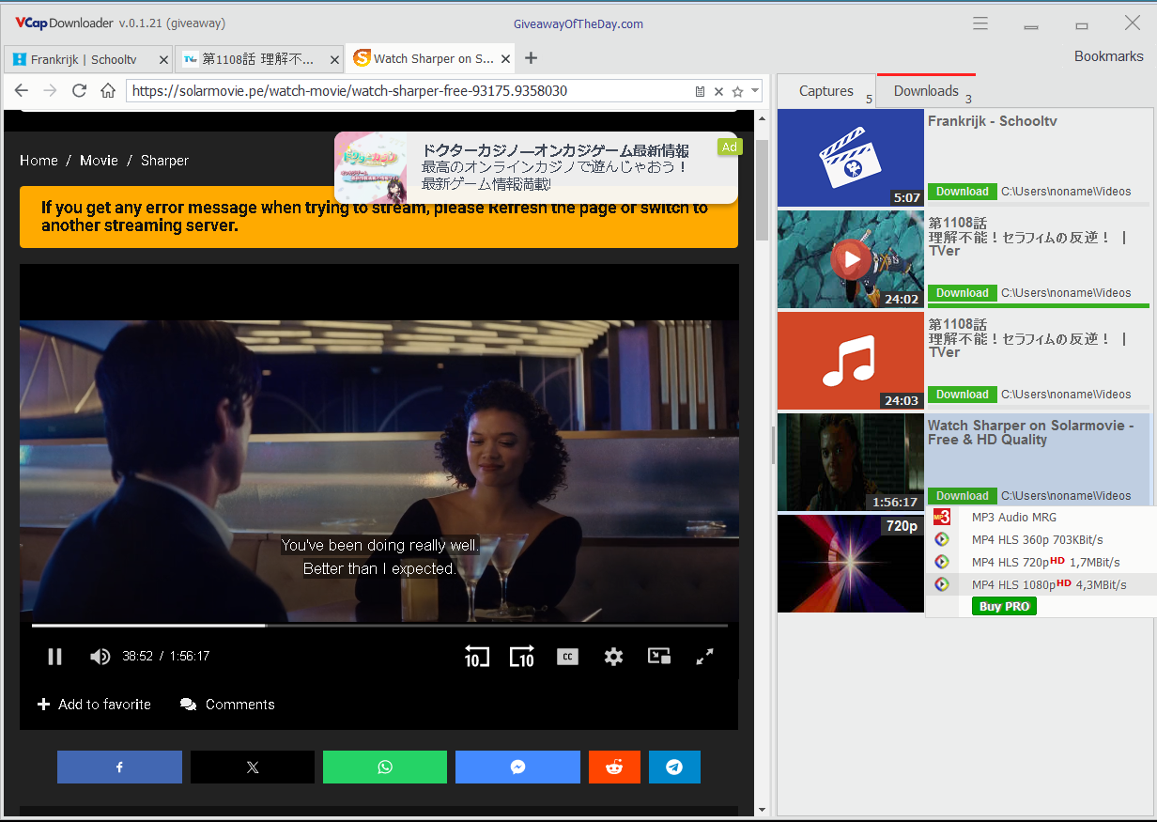The height and width of the screenshot is (822, 1157).
Task: Click the Movie breadcrumb link
Action: 99,161
